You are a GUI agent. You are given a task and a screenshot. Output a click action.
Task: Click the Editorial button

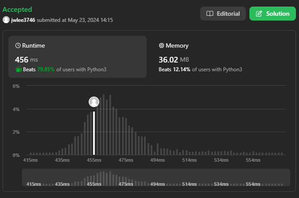(223, 14)
